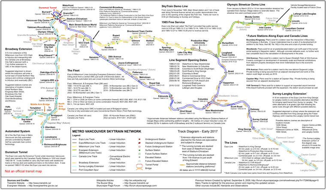Select the yellow legend swatch
Screen dimensions: 326x190
tap(75, 145)
